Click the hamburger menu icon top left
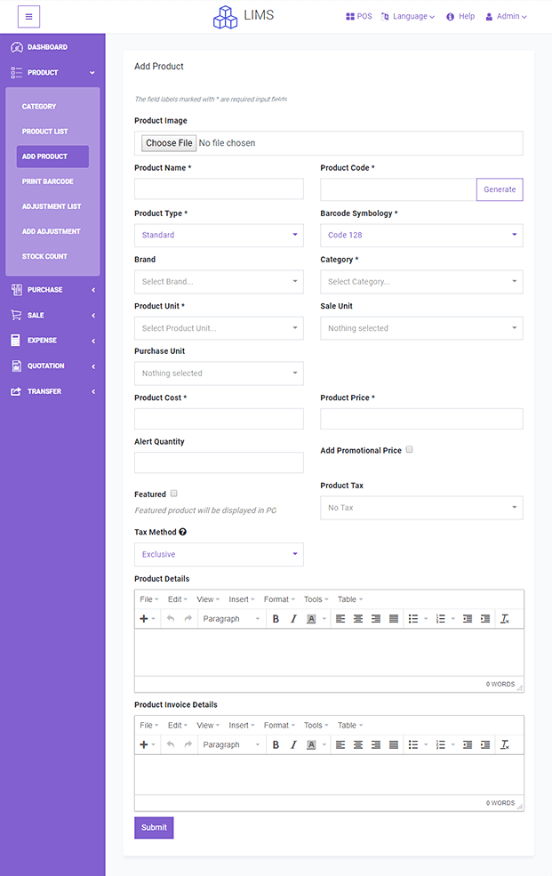Image resolution: width=552 pixels, height=876 pixels. pyautogui.click(x=28, y=16)
